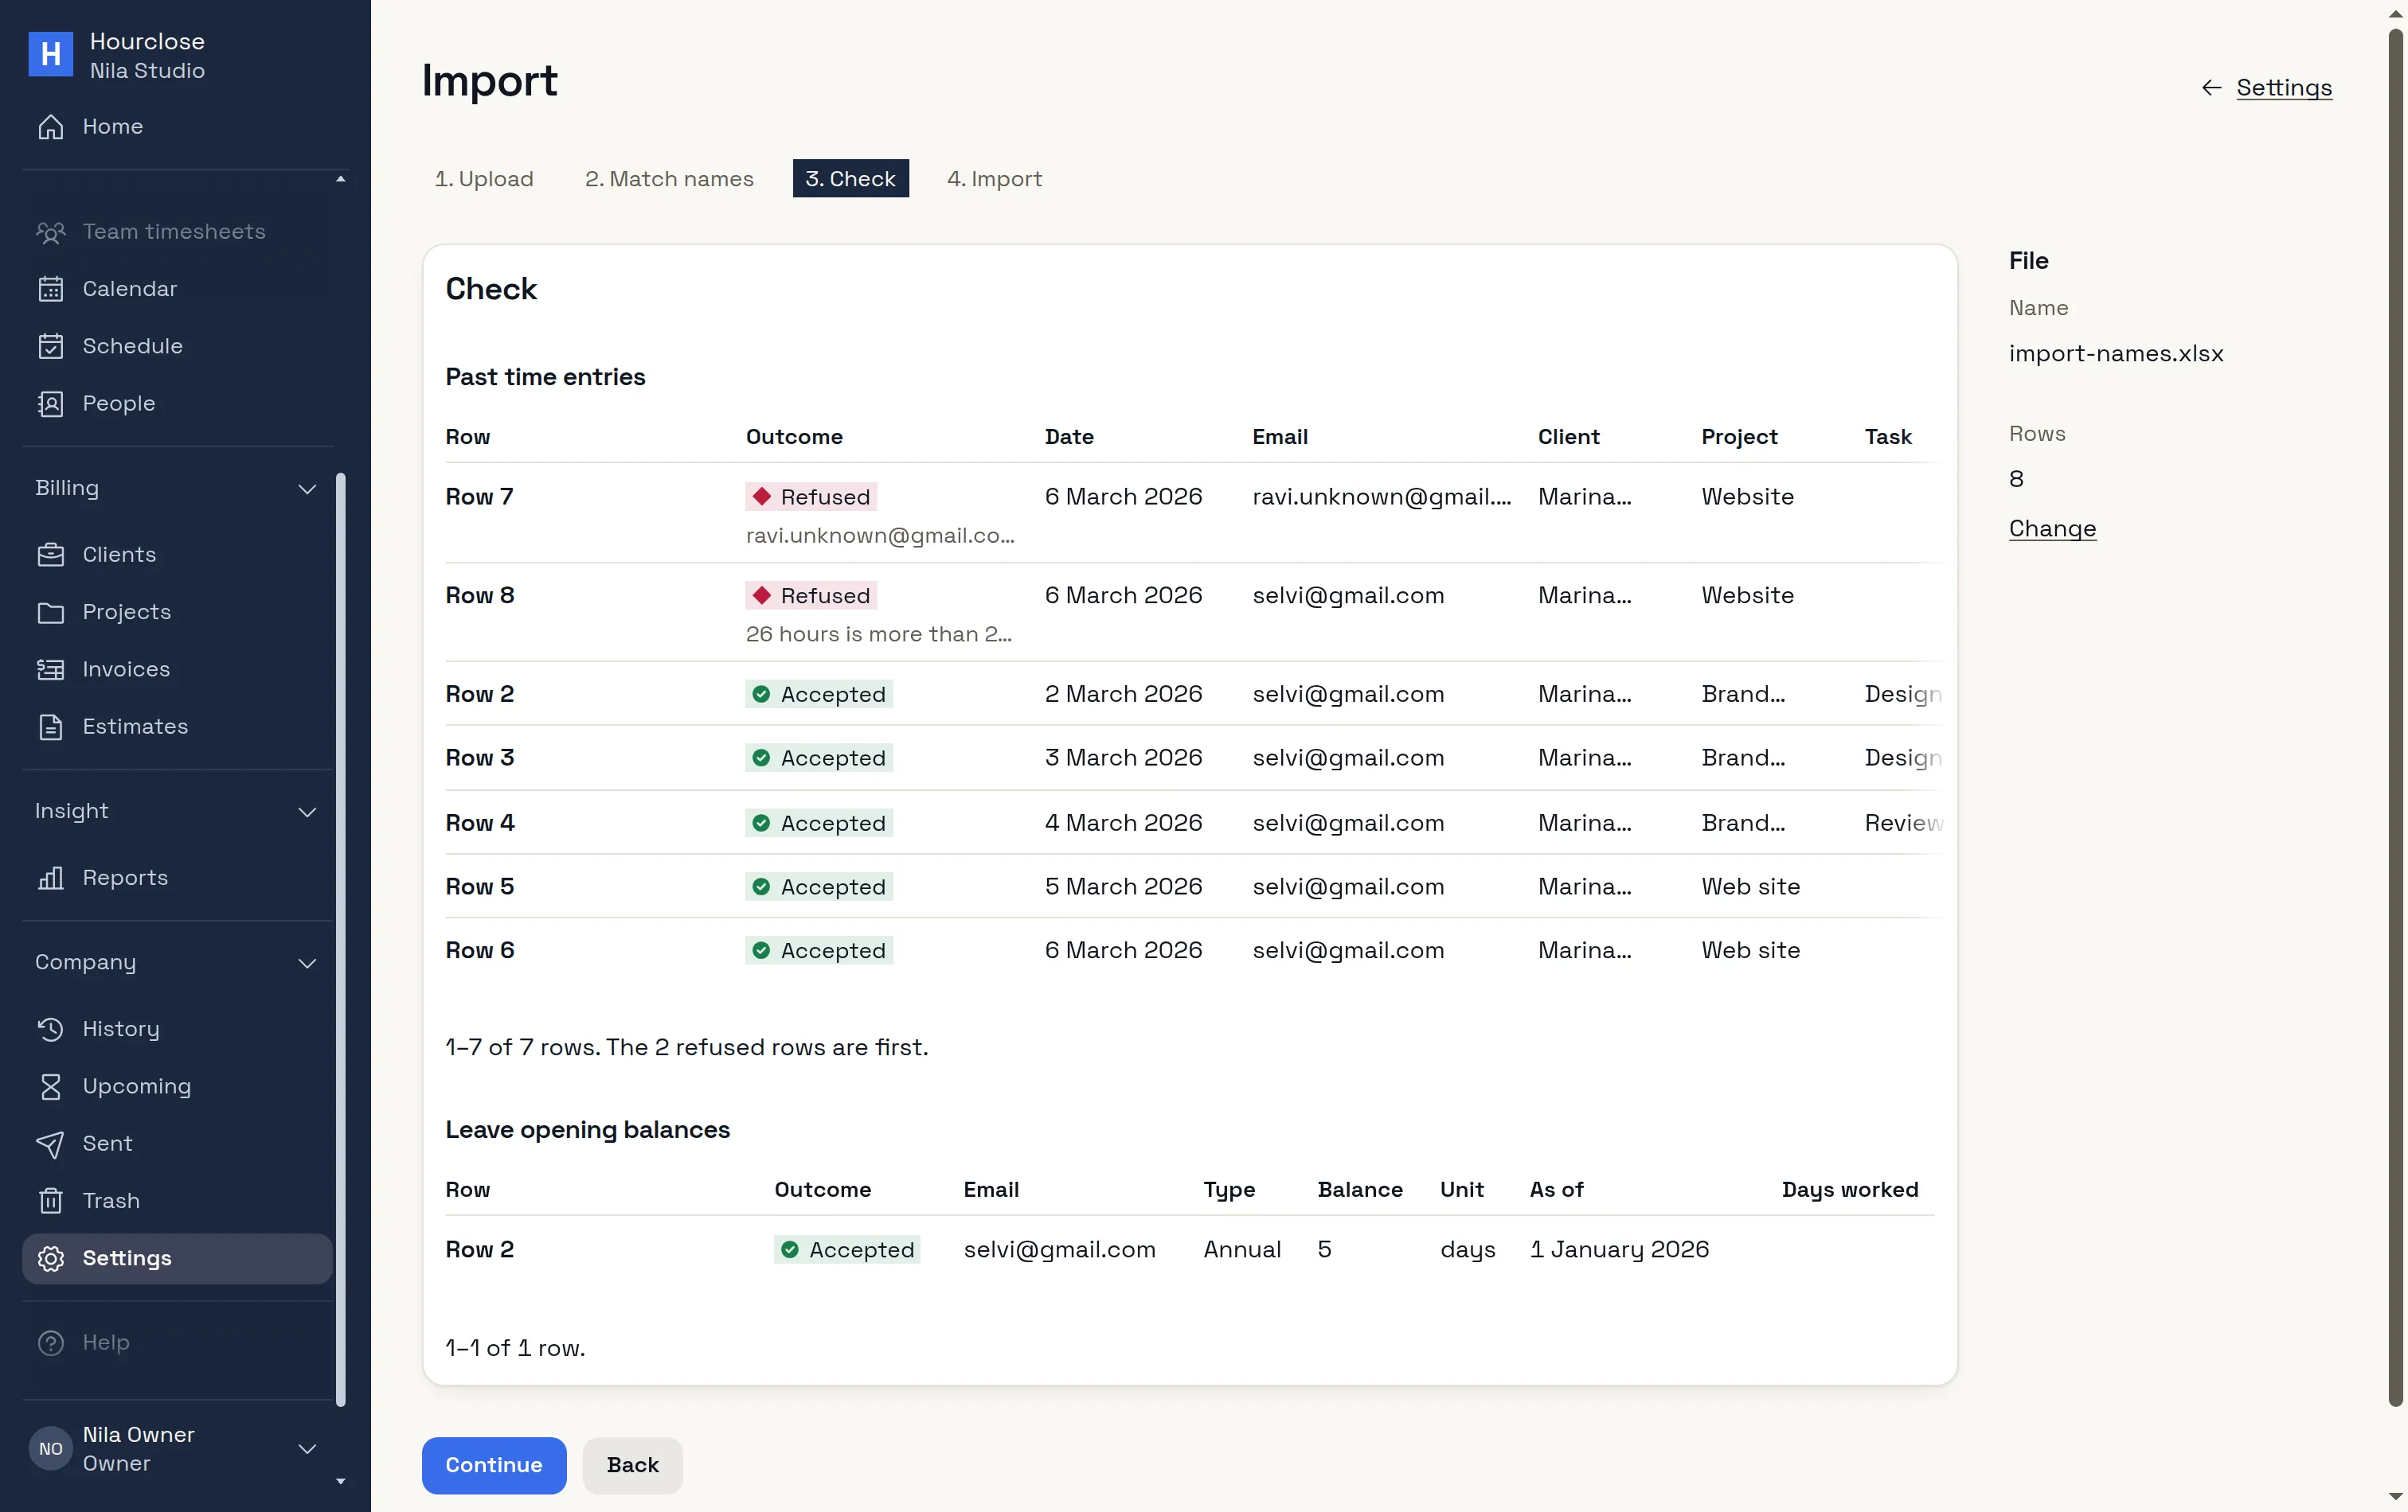Open the Trash bin icon

50,1200
